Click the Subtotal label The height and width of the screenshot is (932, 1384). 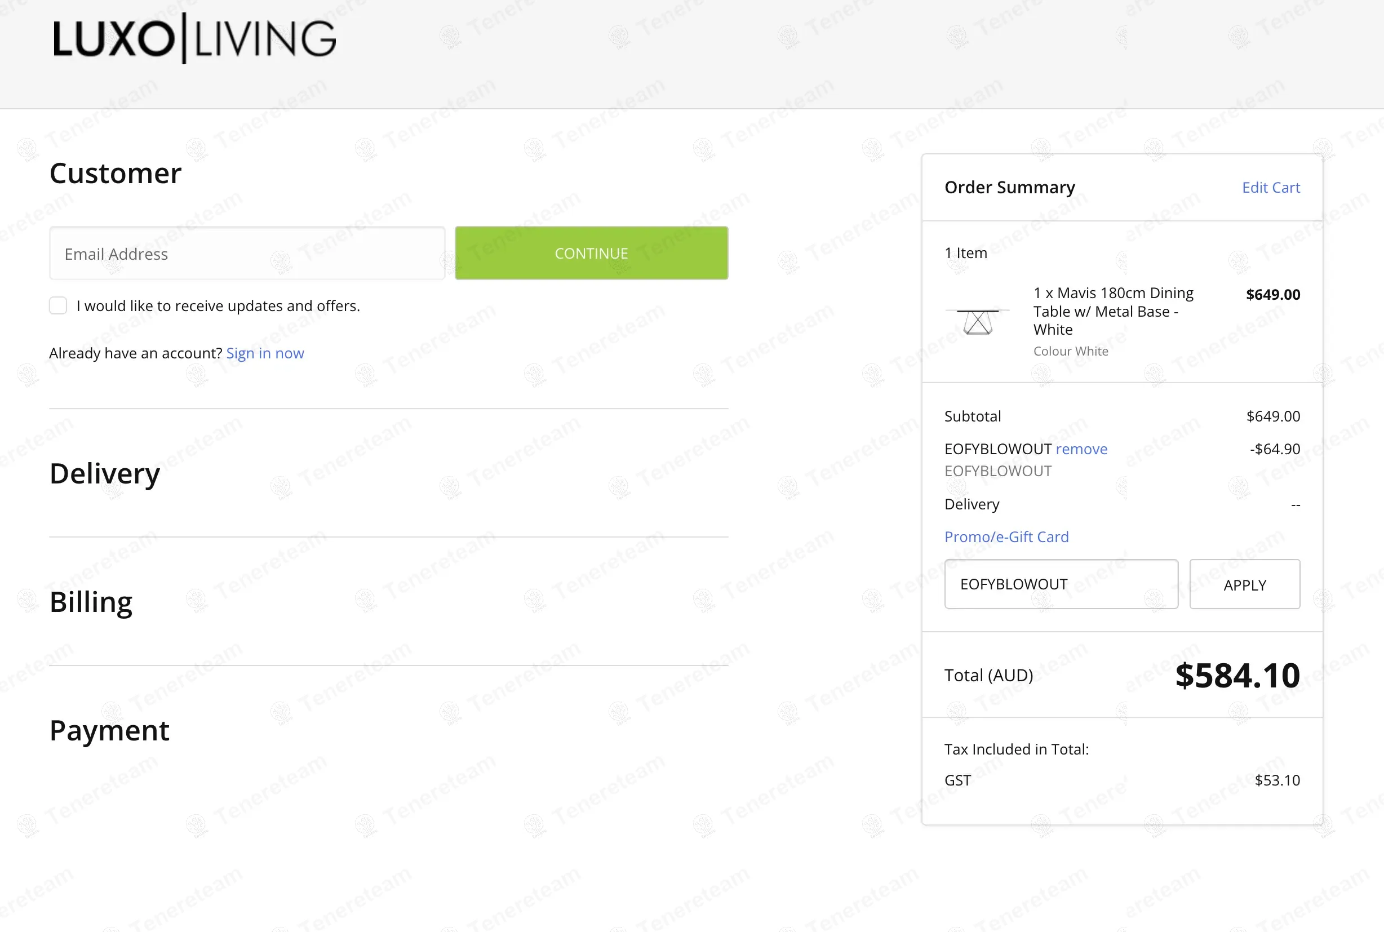tap(972, 416)
